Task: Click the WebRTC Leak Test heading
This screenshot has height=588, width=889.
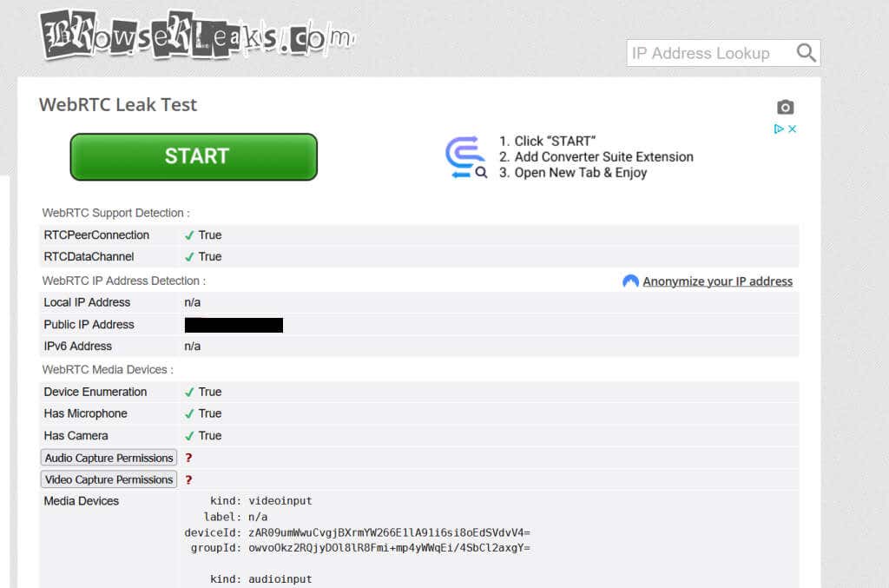Action: [118, 105]
